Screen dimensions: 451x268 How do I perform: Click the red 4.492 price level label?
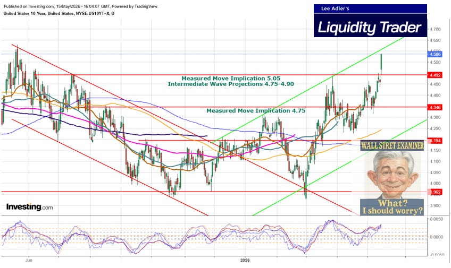coord(434,75)
